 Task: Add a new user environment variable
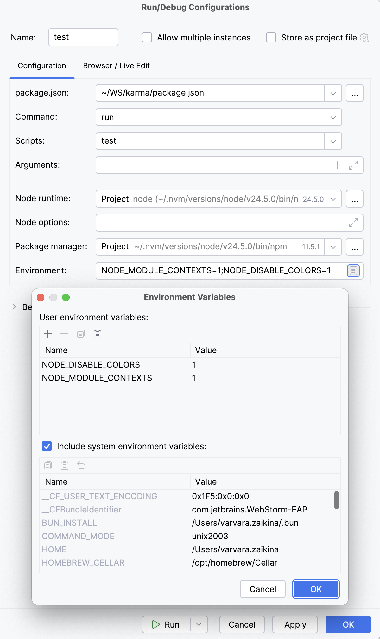48,334
